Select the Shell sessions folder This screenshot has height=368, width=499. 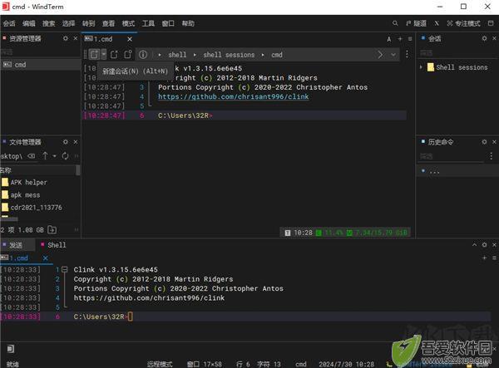click(457, 67)
